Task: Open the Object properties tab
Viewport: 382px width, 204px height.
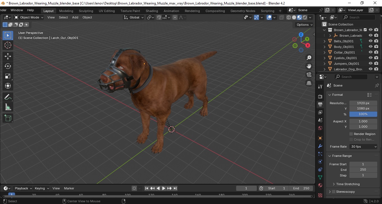Action: tap(320, 138)
